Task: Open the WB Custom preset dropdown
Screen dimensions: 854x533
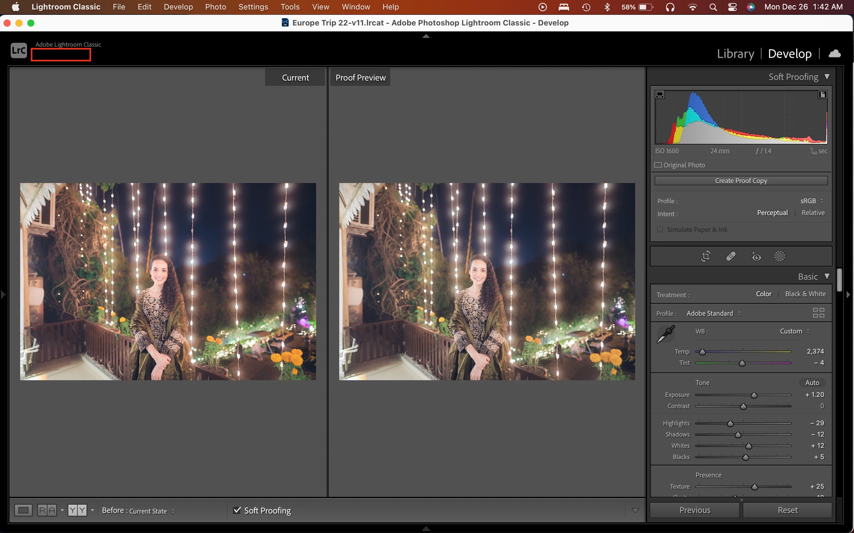Action: tap(794, 331)
